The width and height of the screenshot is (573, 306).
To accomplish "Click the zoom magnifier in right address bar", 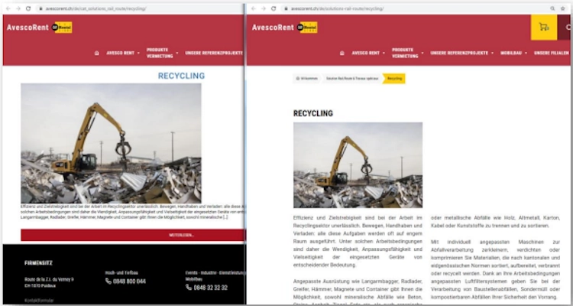I will (x=552, y=8).
